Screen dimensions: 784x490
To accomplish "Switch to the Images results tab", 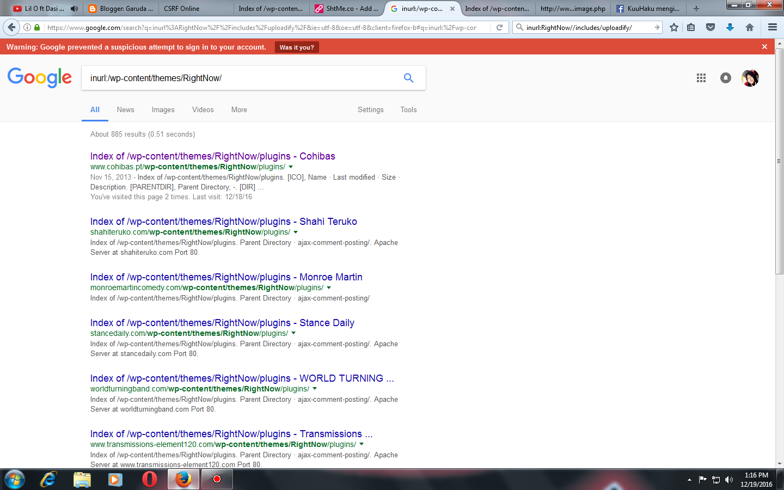I will click(x=163, y=109).
